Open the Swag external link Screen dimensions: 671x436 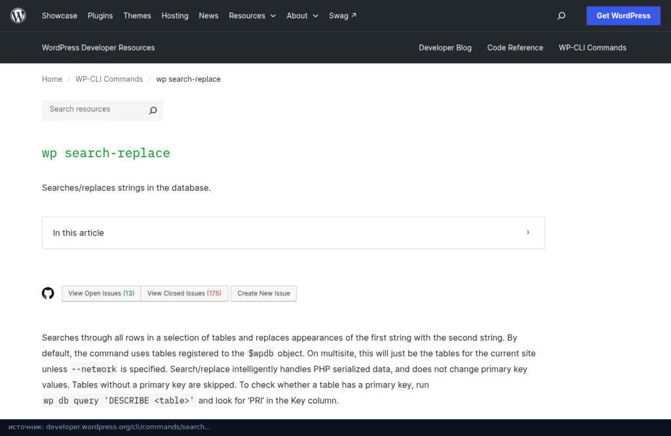point(342,16)
